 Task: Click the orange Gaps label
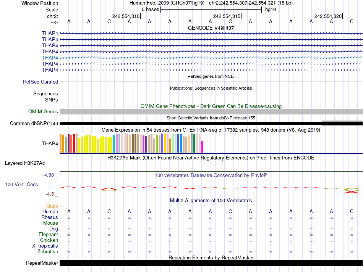(52, 206)
